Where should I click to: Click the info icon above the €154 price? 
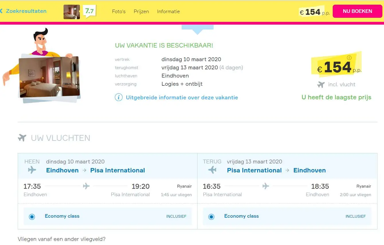pyautogui.click(x=349, y=58)
